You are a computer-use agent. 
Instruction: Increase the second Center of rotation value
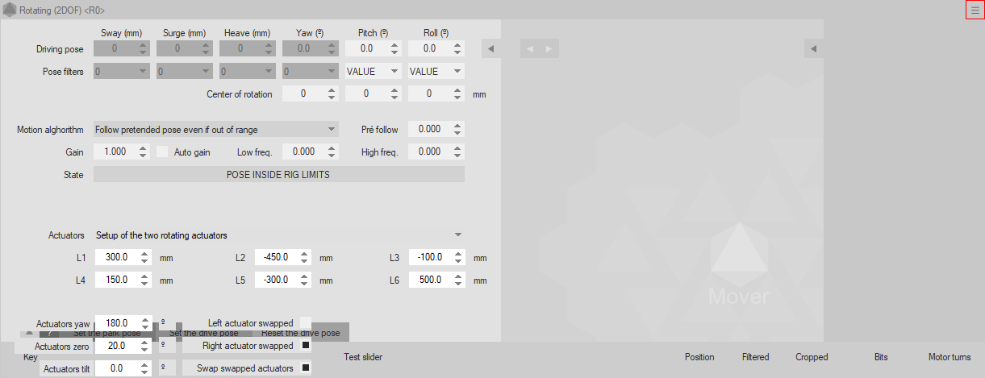pos(394,90)
